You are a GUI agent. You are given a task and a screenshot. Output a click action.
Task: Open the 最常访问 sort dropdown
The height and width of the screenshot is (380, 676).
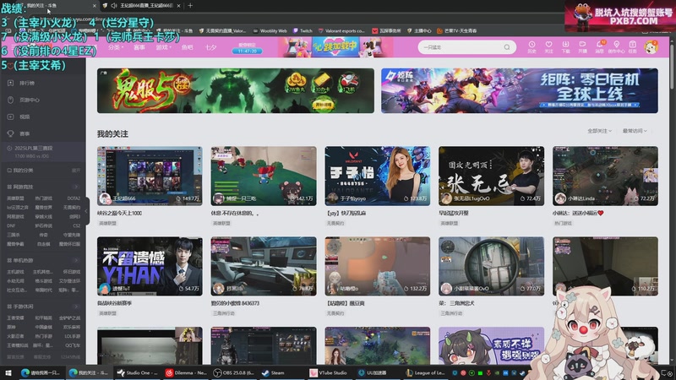pos(635,131)
